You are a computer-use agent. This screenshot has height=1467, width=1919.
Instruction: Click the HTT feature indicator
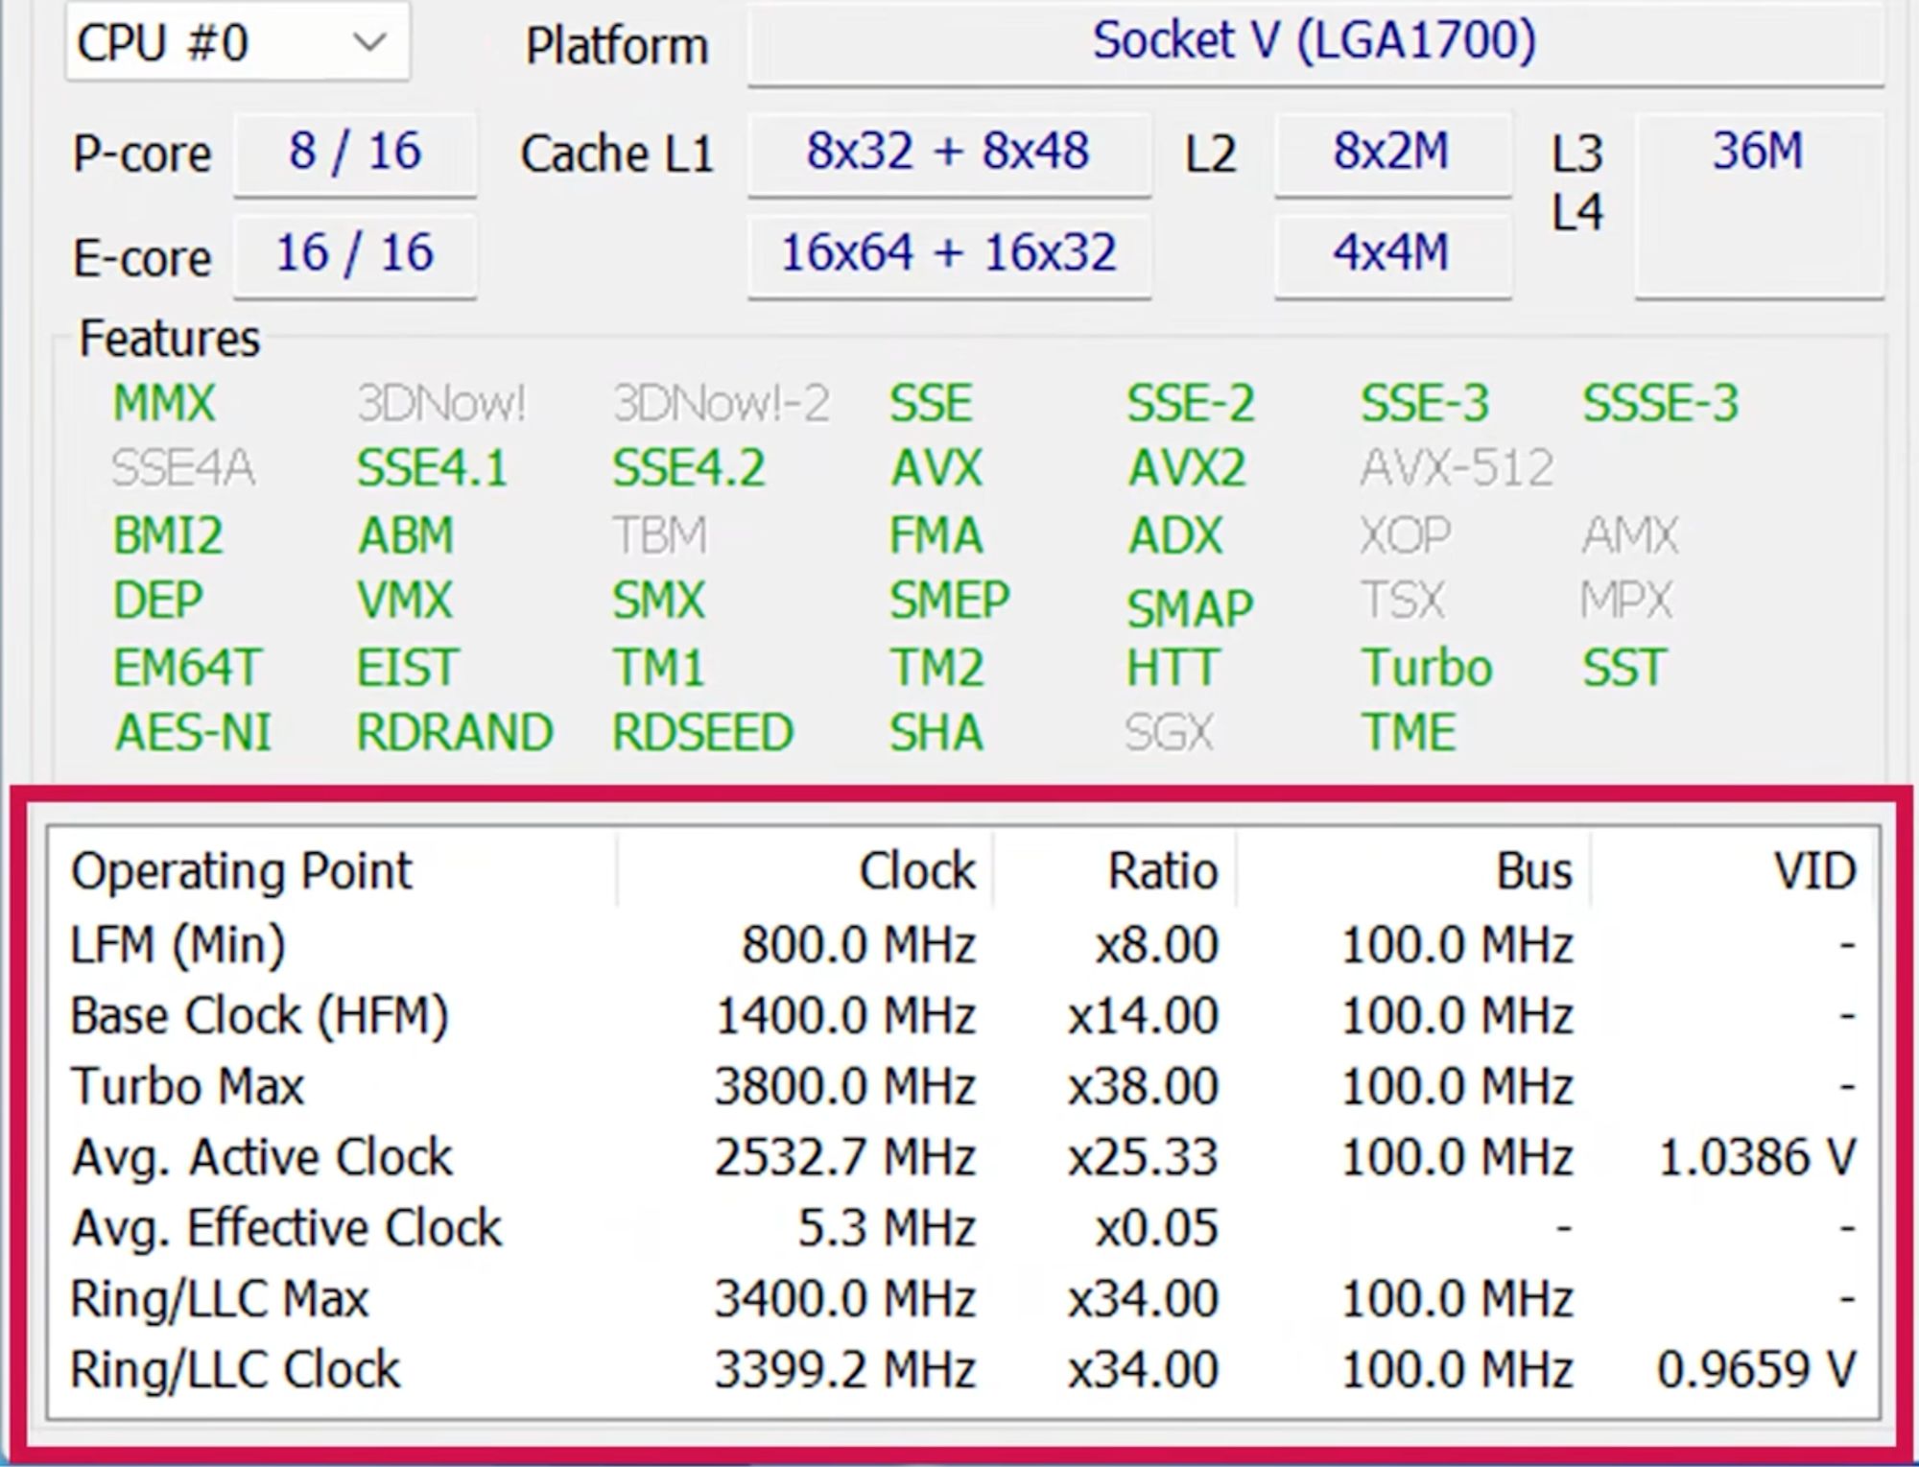pyautogui.click(x=1173, y=668)
